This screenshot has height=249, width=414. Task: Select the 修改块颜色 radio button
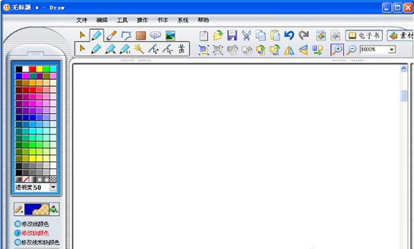[x=17, y=233]
